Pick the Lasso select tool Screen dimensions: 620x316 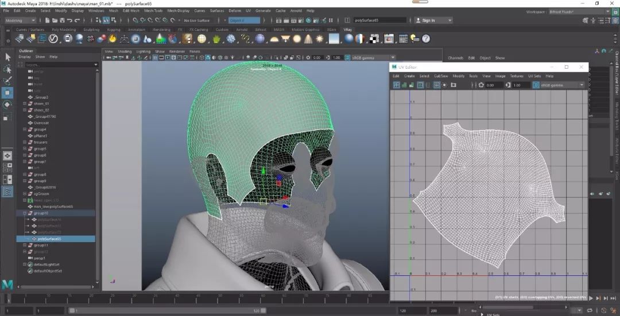(7, 69)
